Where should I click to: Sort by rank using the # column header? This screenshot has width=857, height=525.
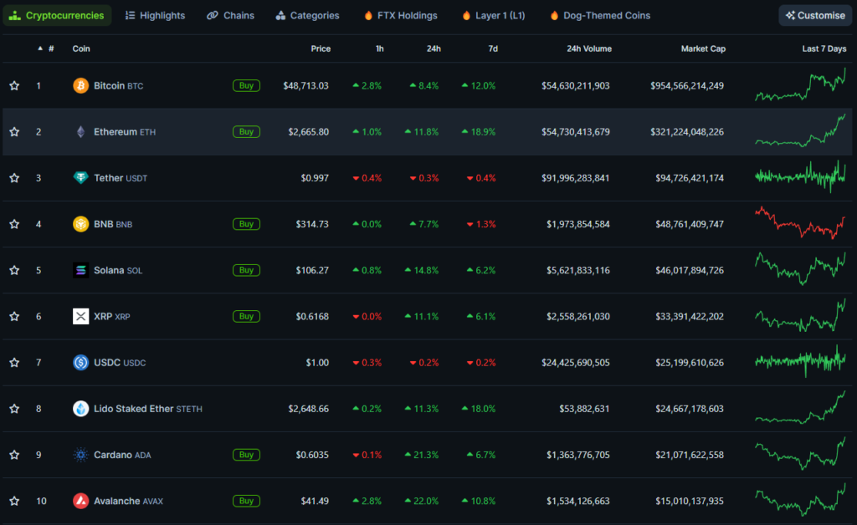point(50,48)
